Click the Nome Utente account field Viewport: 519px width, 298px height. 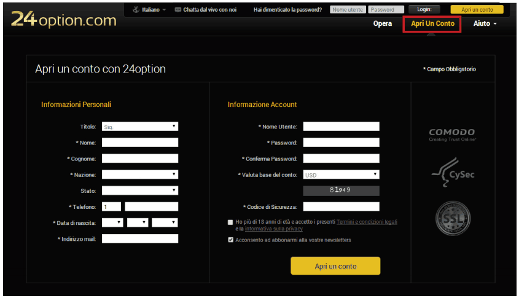point(341,126)
